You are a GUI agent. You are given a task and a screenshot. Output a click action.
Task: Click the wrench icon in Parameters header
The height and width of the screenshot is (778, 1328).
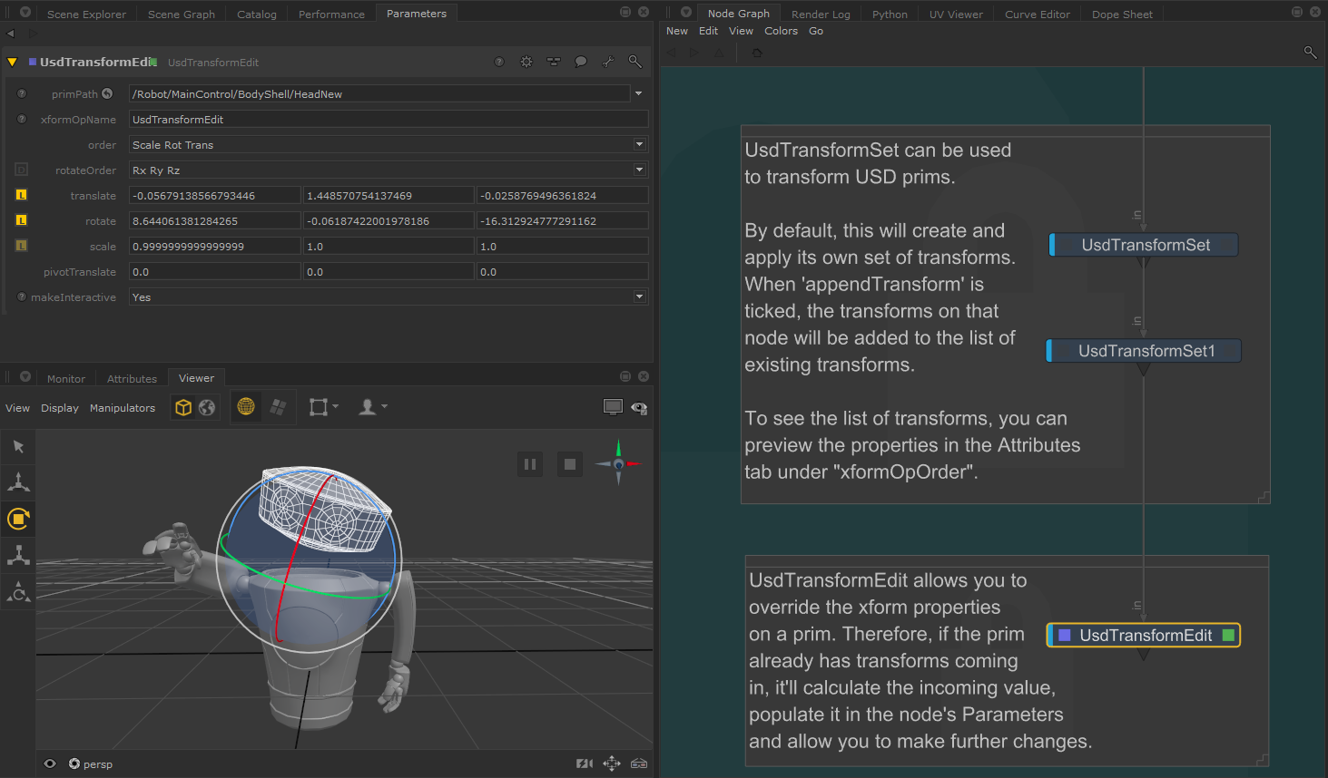[x=607, y=62]
